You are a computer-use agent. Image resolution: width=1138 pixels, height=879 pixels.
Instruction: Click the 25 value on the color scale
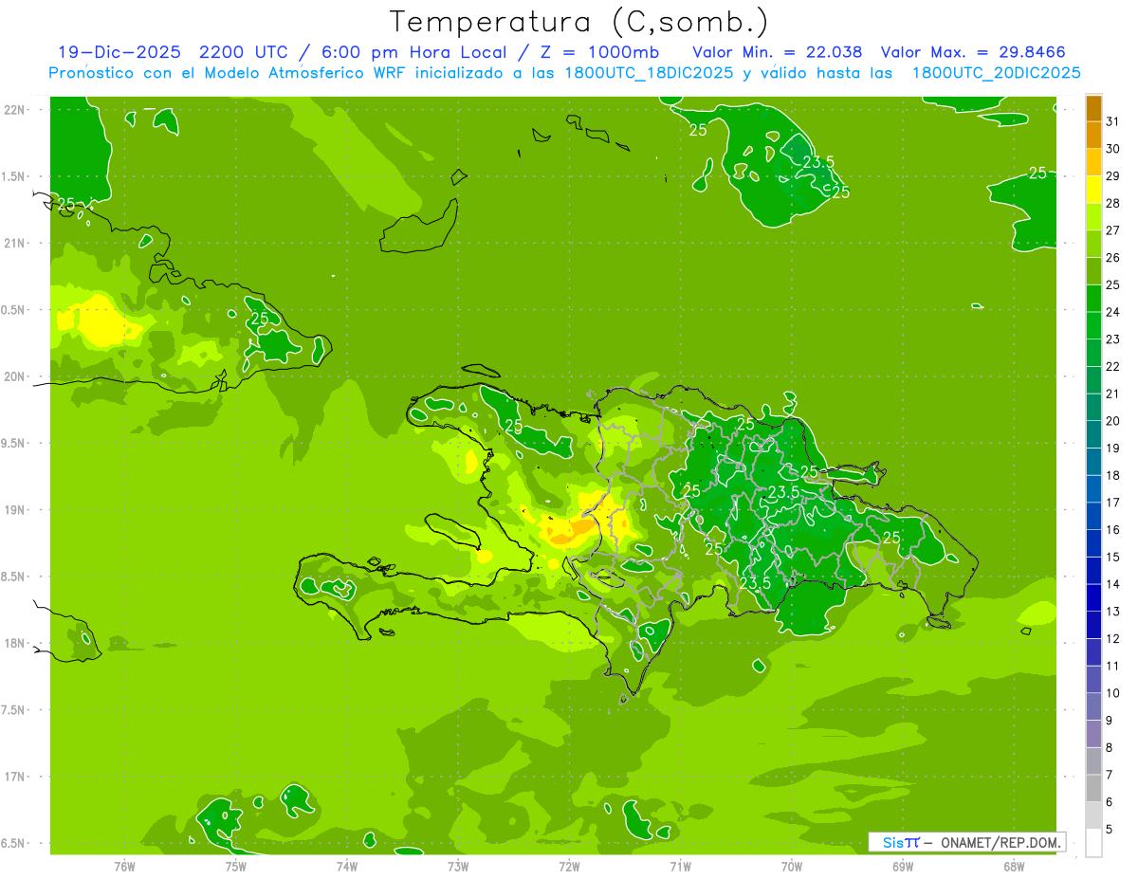tap(1113, 284)
